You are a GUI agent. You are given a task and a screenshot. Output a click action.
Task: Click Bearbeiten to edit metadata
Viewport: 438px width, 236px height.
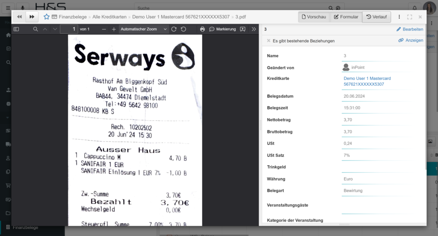[x=410, y=29]
